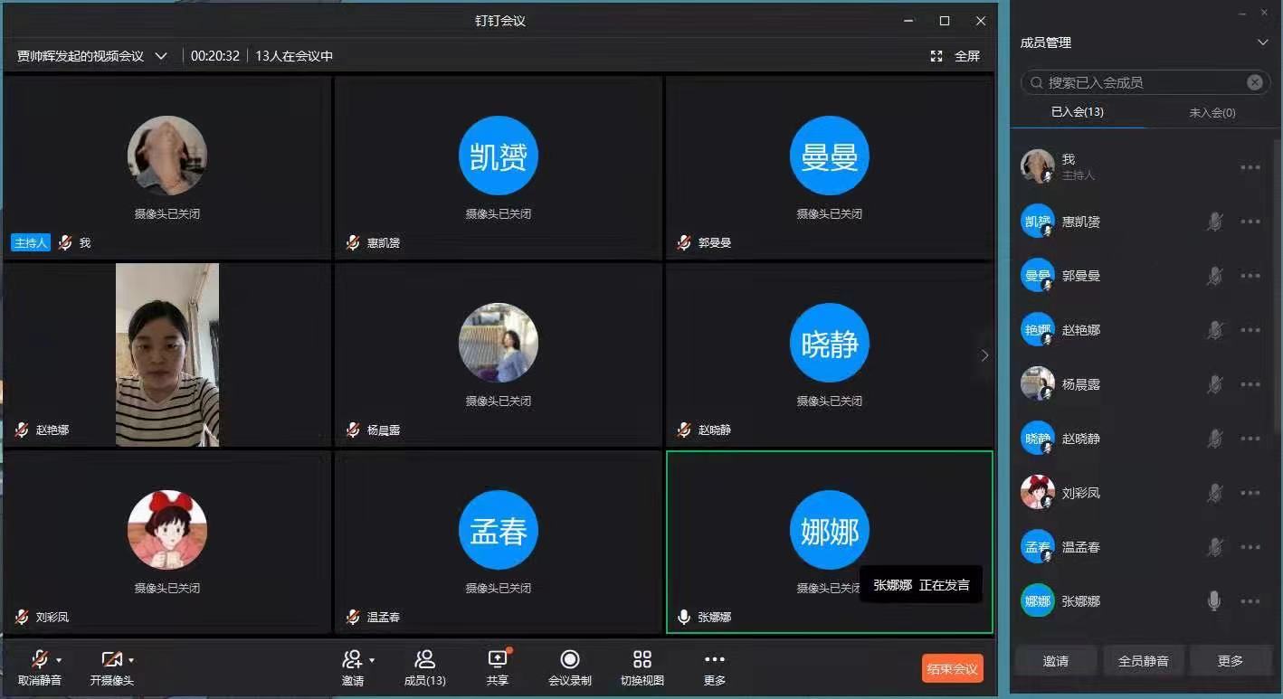
Task: Go to next page of video tiles
Action: pyautogui.click(x=984, y=356)
